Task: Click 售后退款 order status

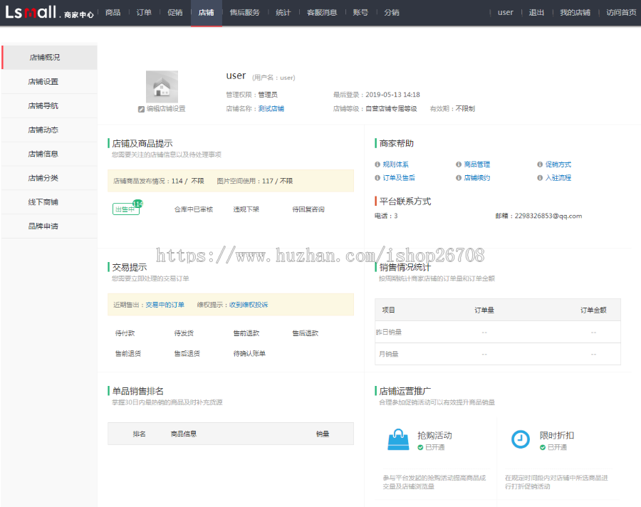Action: point(306,333)
